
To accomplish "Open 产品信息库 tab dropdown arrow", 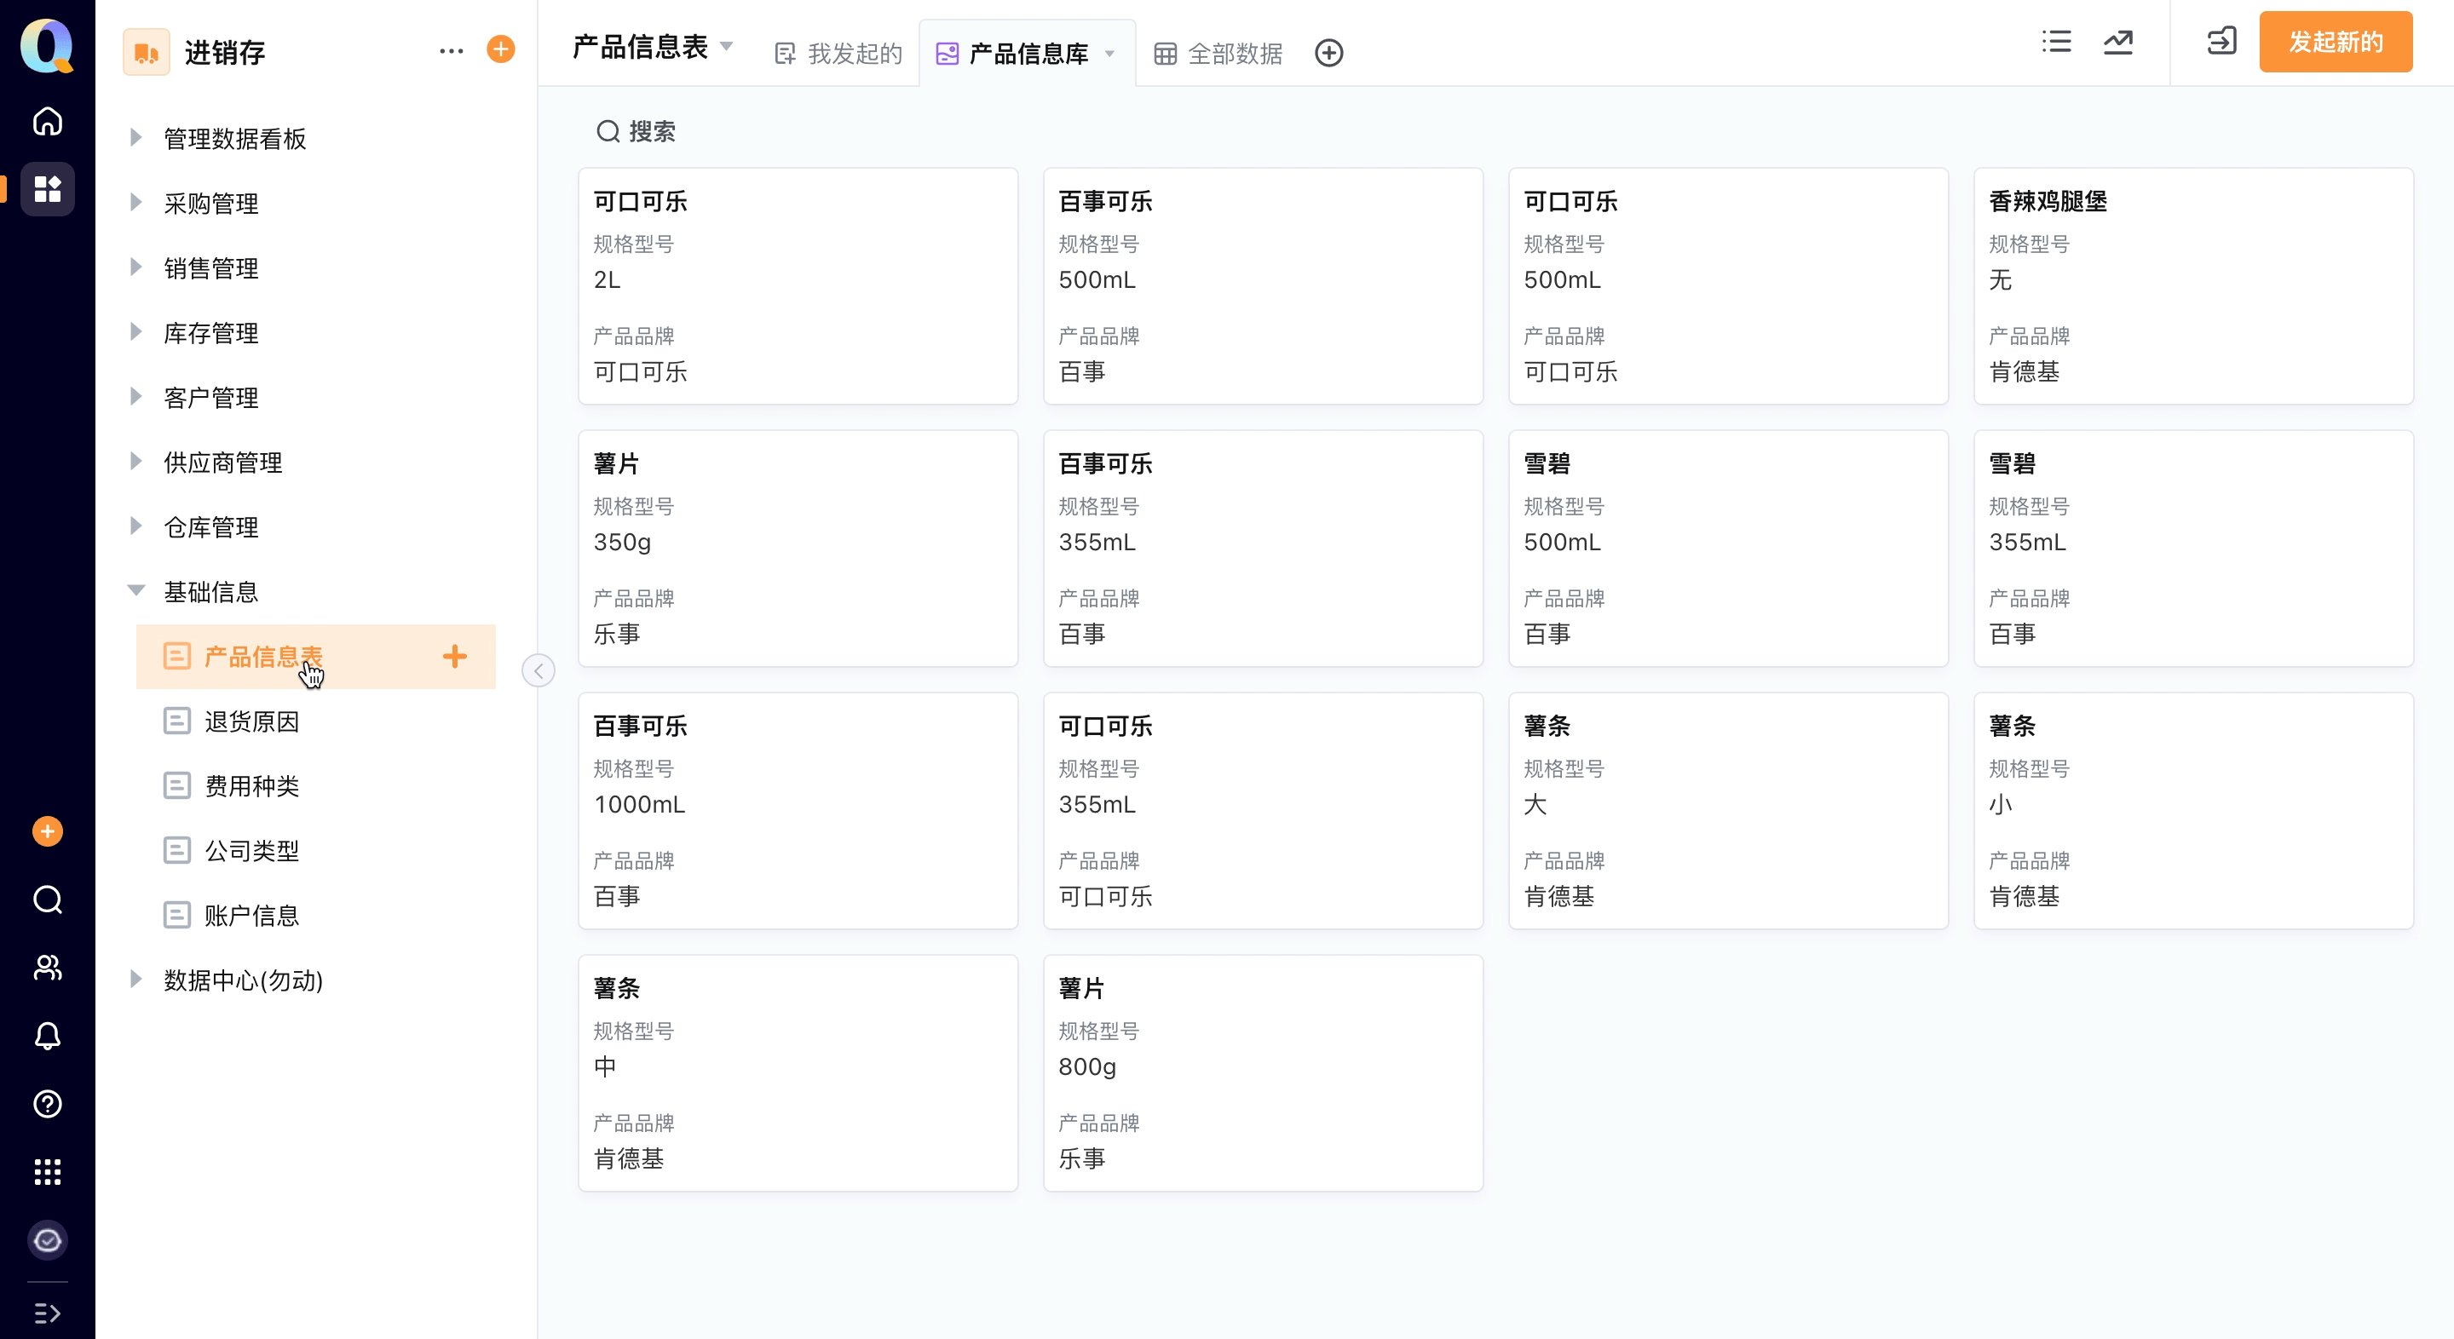I will [x=1109, y=54].
